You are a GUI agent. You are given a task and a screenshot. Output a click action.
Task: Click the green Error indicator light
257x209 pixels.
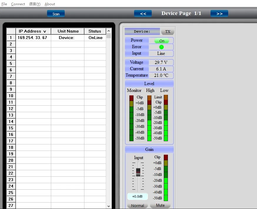coord(161,47)
